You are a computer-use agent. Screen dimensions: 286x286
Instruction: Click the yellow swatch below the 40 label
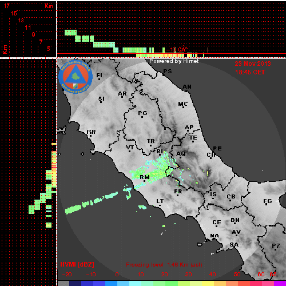(208, 283)
